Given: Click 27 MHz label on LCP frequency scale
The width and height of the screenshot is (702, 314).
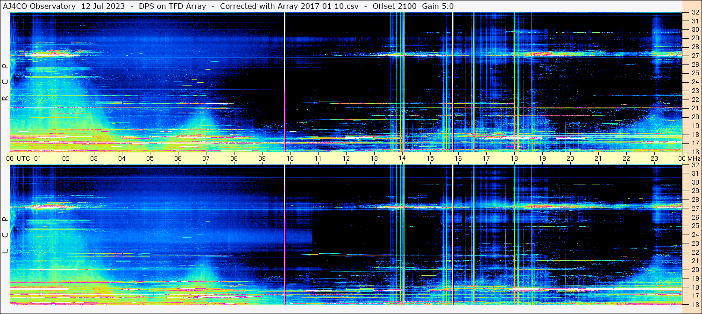Looking at the screenshot, I should 695,208.
